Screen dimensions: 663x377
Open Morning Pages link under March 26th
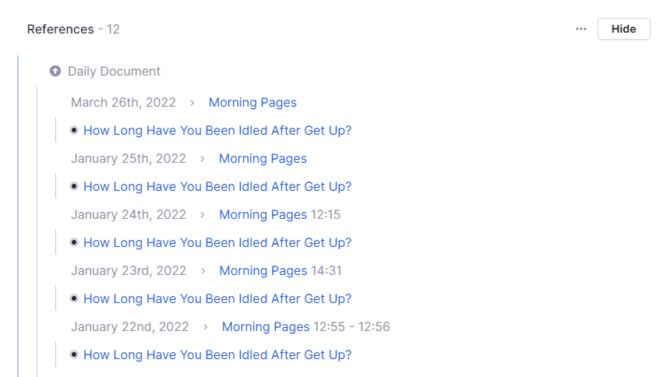pyautogui.click(x=252, y=102)
